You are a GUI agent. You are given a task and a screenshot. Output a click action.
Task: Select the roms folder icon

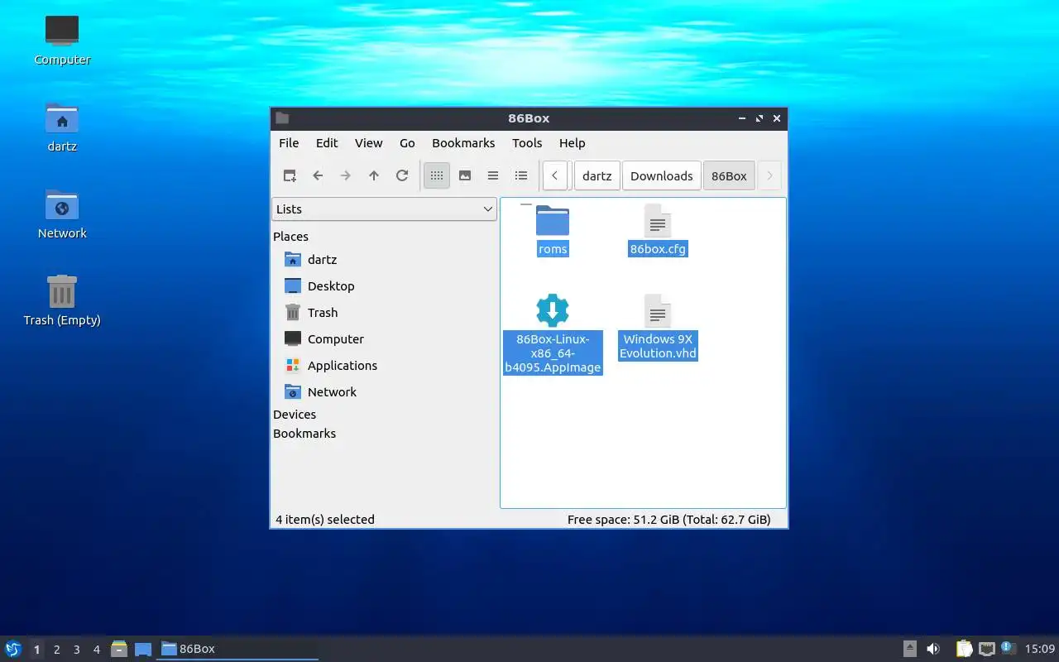click(x=553, y=220)
